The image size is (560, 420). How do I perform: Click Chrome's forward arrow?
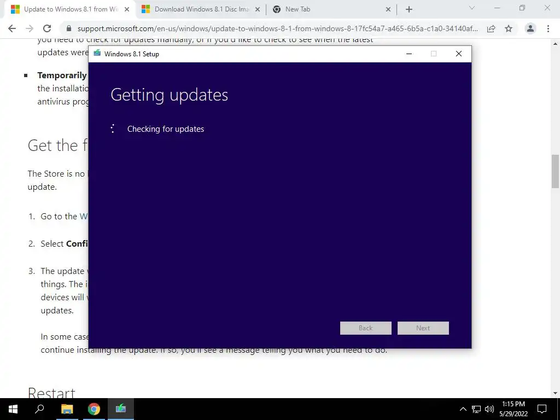tap(30, 28)
